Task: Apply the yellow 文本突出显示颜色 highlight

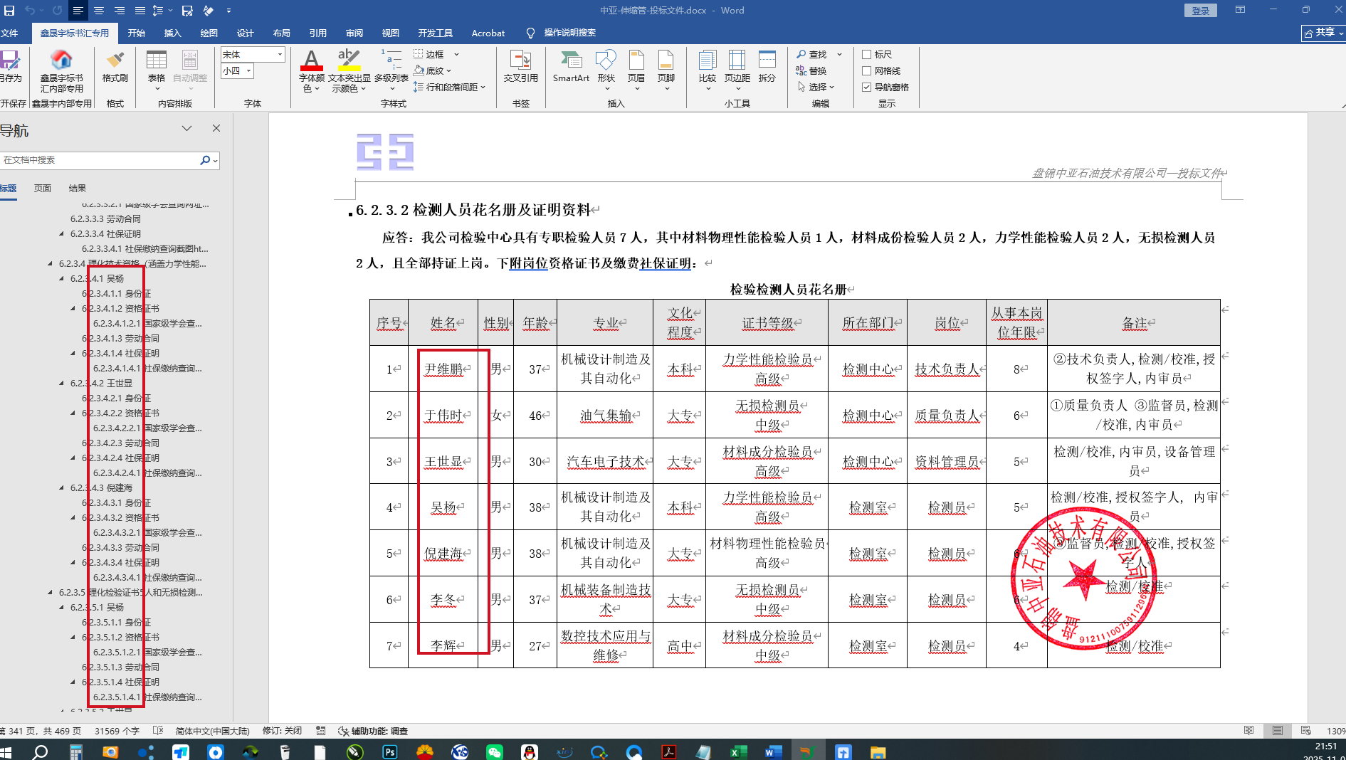Action: [349, 60]
